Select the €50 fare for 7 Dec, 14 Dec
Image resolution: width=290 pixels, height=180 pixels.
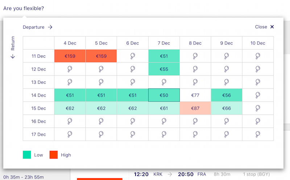click(x=164, y=95)
